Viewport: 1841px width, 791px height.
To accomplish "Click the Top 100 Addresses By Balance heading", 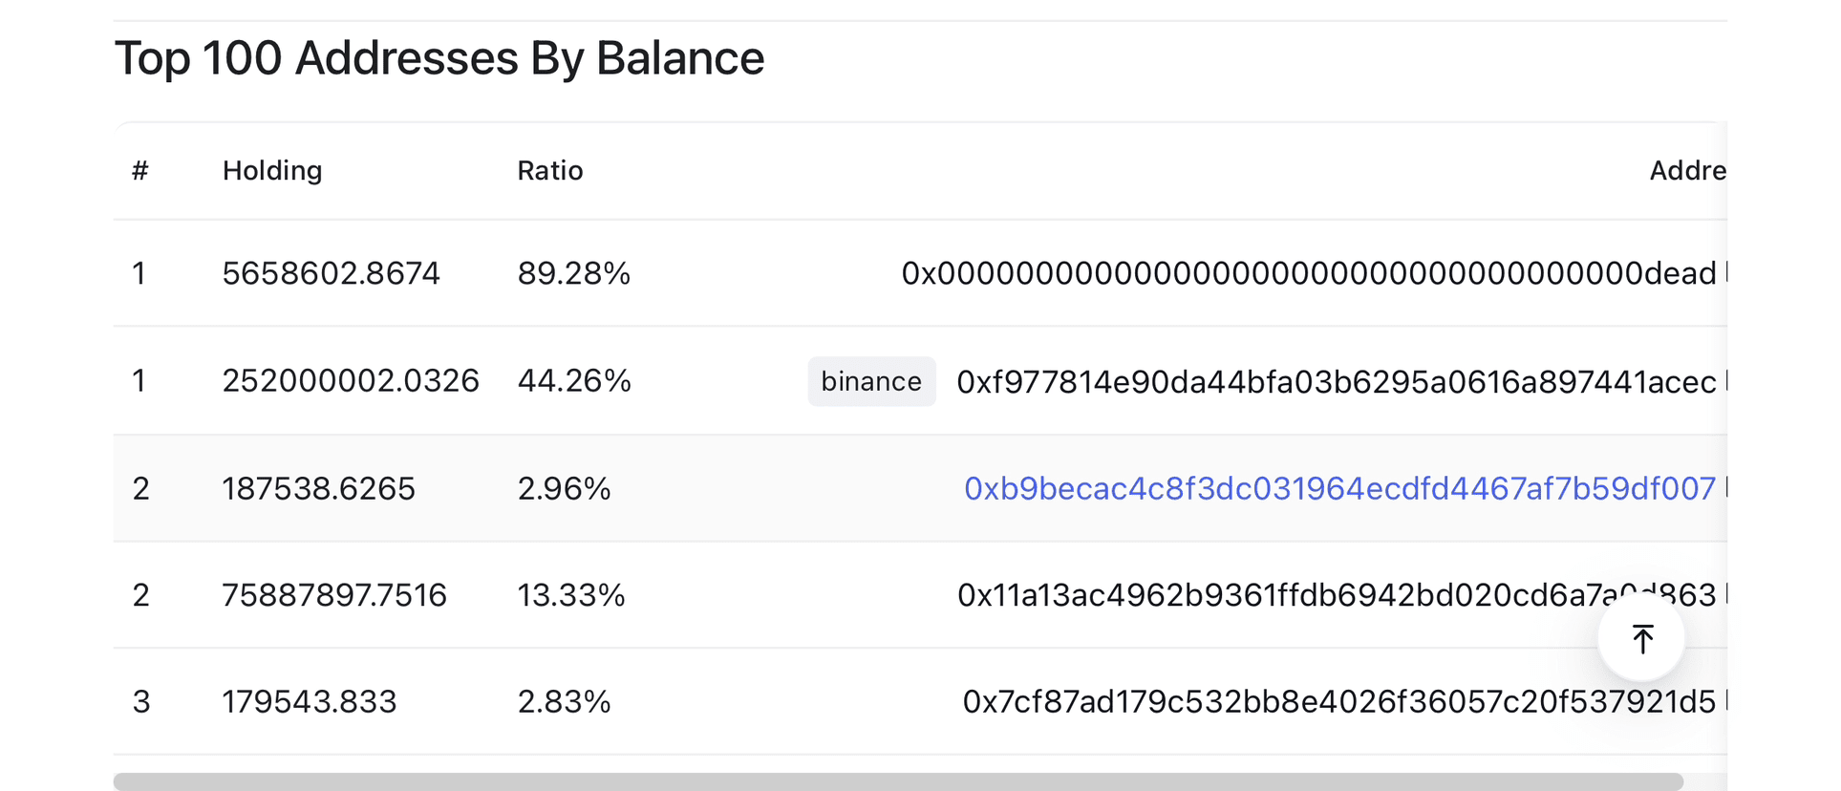I will tap(439, 58).
